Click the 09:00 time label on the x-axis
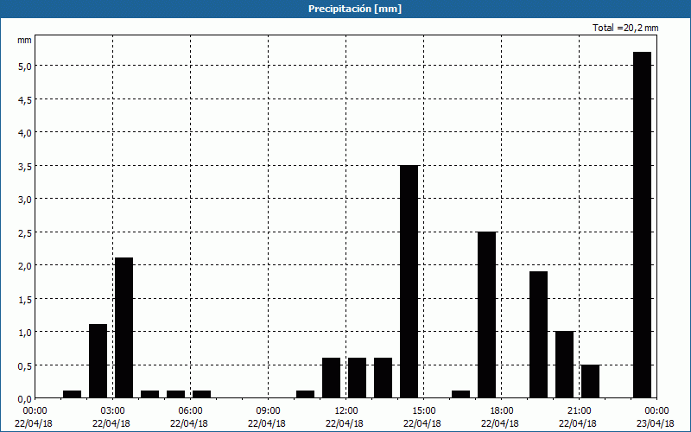 (x=268, y=411)
